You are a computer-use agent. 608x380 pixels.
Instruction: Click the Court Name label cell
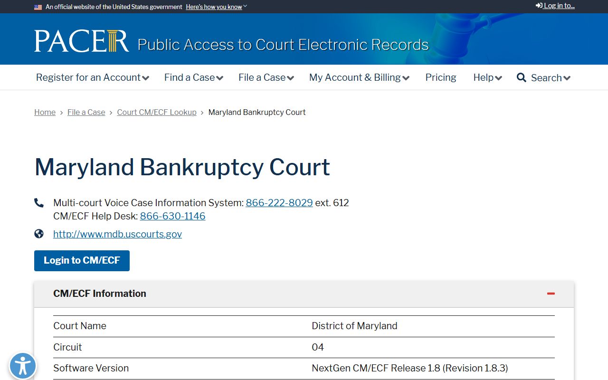[80, 326]
